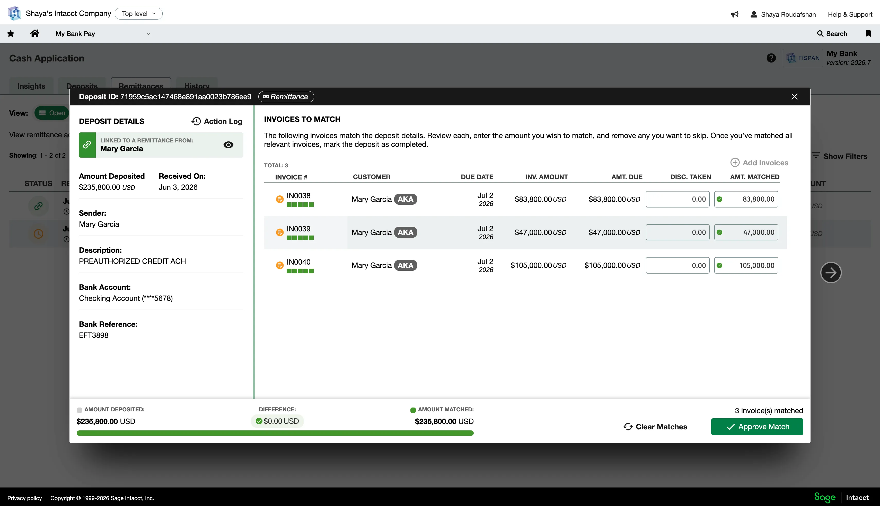Click discount taken field for IN0040
Screen dimensions: 880x506
(677, 266)
